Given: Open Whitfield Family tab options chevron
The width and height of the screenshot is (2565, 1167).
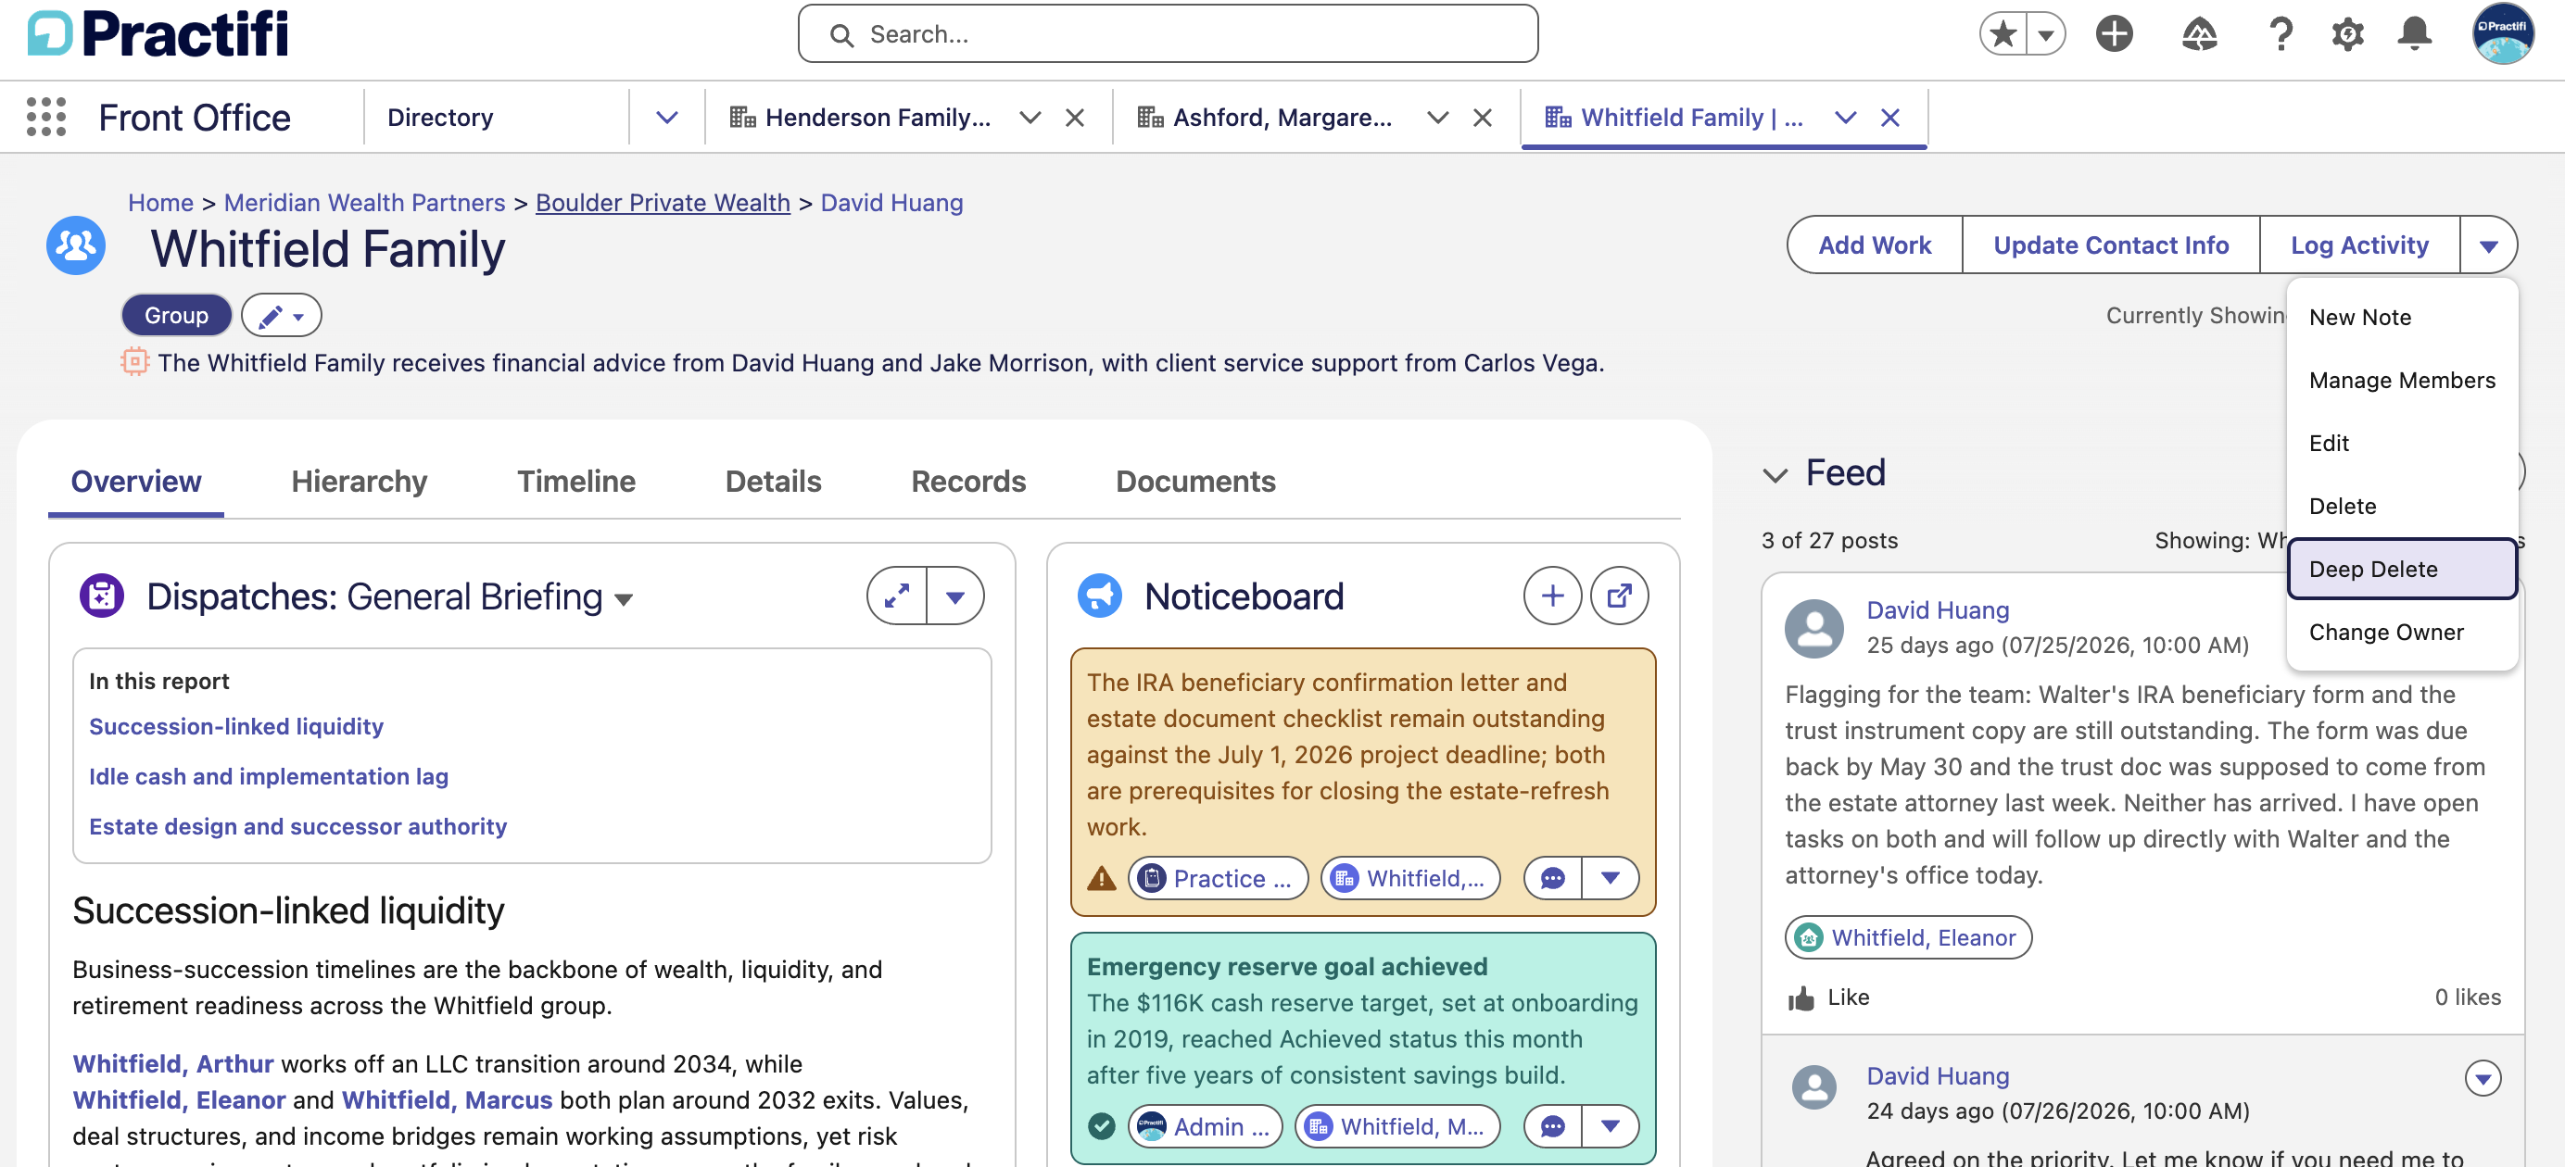Looking at the screenshot, I should coord(1844,118).
